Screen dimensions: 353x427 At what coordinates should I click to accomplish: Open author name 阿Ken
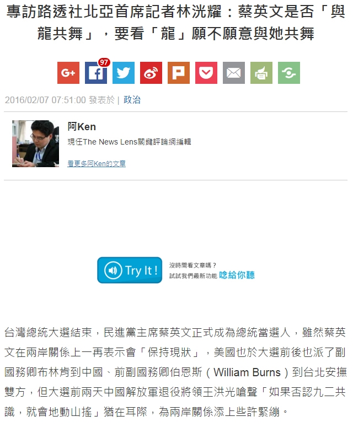click(82, 127)
